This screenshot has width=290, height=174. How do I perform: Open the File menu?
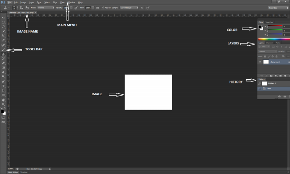10,2
